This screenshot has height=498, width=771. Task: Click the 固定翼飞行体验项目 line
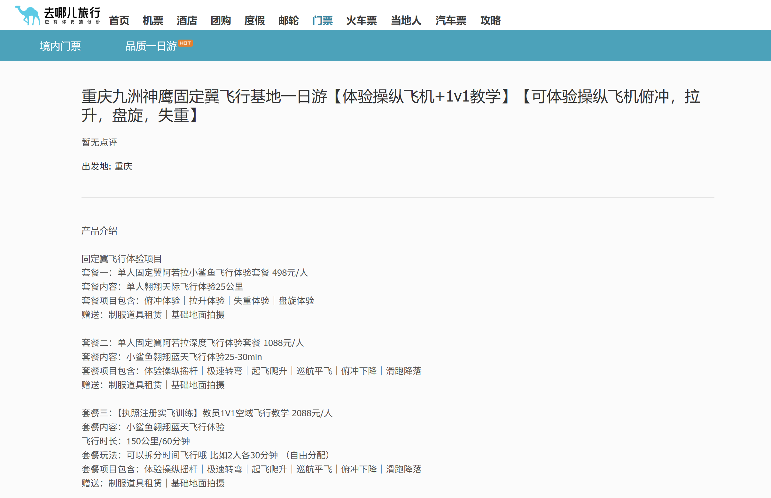point(121,259)
